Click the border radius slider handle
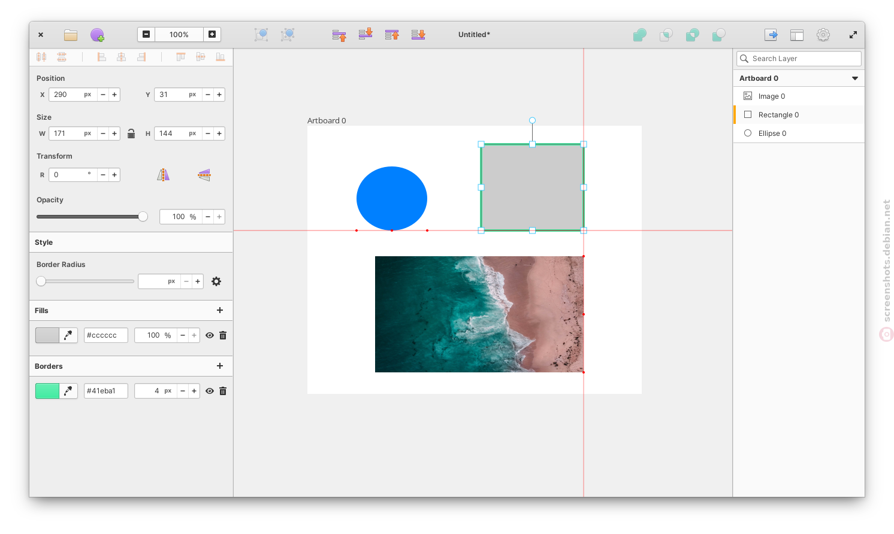894x534 pixels. click(41, 281)
